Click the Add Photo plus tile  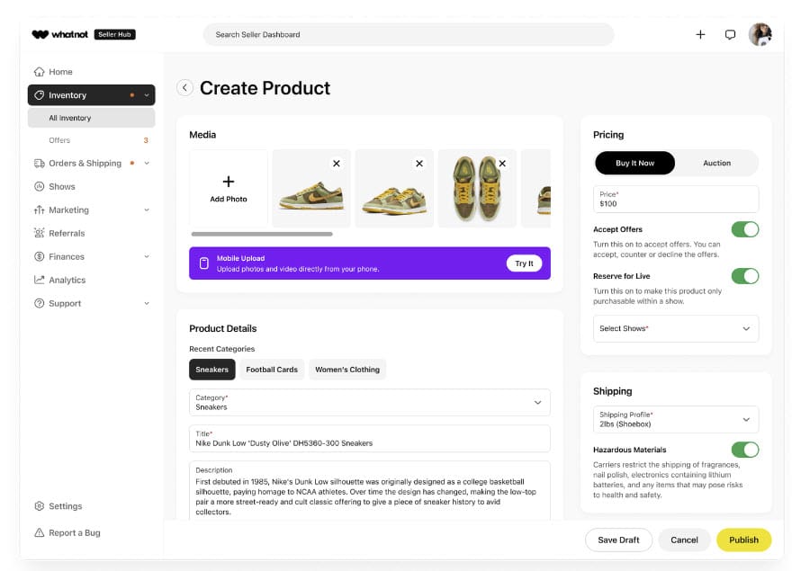click(229, 188)
